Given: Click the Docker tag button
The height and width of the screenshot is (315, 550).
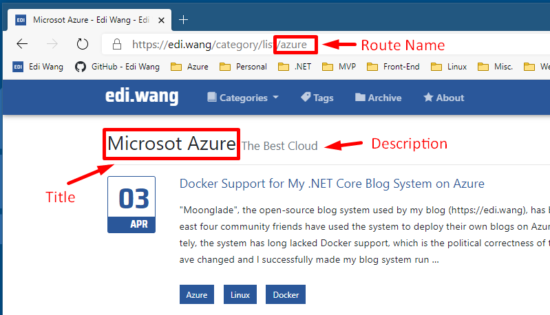Looking at the screenshot, I should [286, 294].
